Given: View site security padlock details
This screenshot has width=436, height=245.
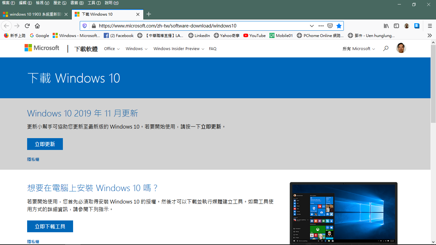Looking at the screenshot, I should tap(94, 26).
